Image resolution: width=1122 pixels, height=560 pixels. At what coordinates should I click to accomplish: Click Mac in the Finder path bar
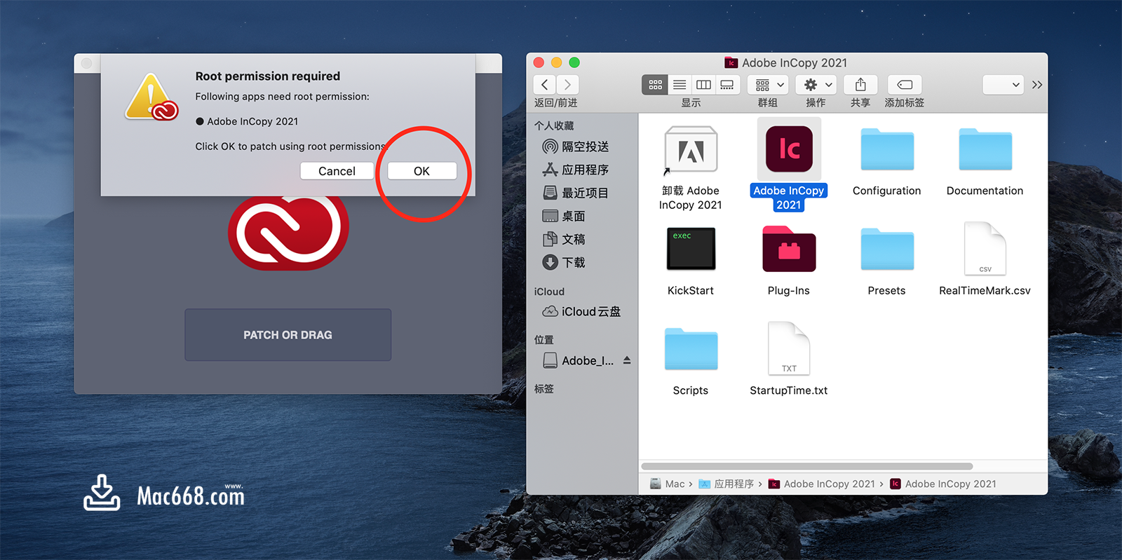click(x=667, y=484)
